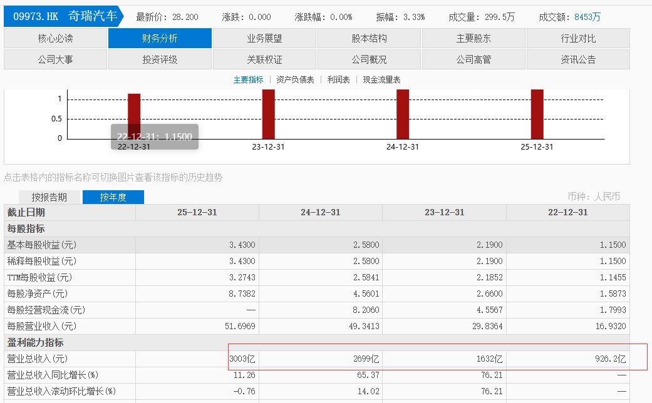The width and height of the screenshot is (652, 403).
Task: Click the 25-12-31 red chart bar
Action: pyautogui.click(x=537, y=114)
